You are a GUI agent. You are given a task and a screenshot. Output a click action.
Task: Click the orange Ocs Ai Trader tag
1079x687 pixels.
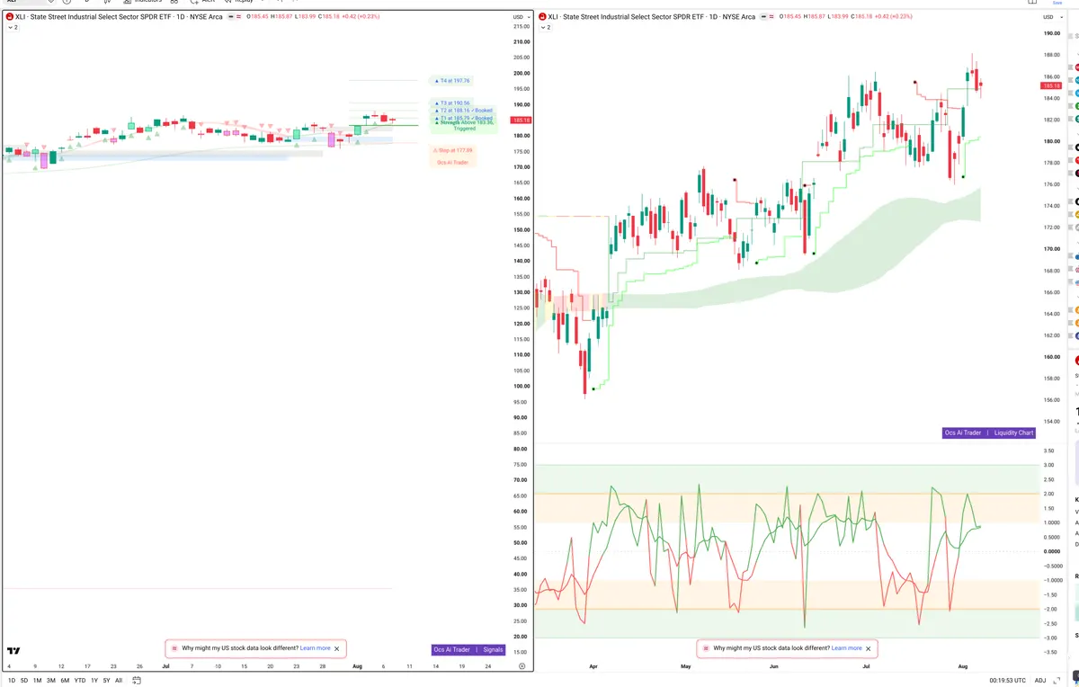pos(453,162)
